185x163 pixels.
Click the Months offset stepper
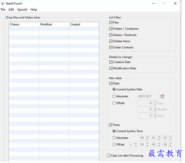coord(155,109)
